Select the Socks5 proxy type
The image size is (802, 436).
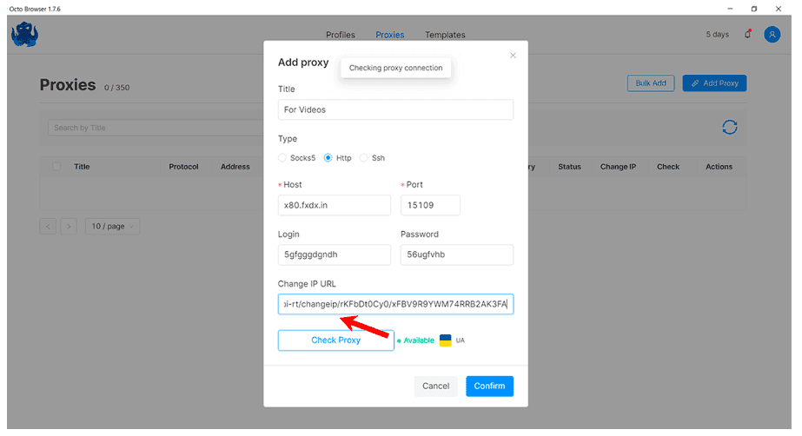click(282, 158)
